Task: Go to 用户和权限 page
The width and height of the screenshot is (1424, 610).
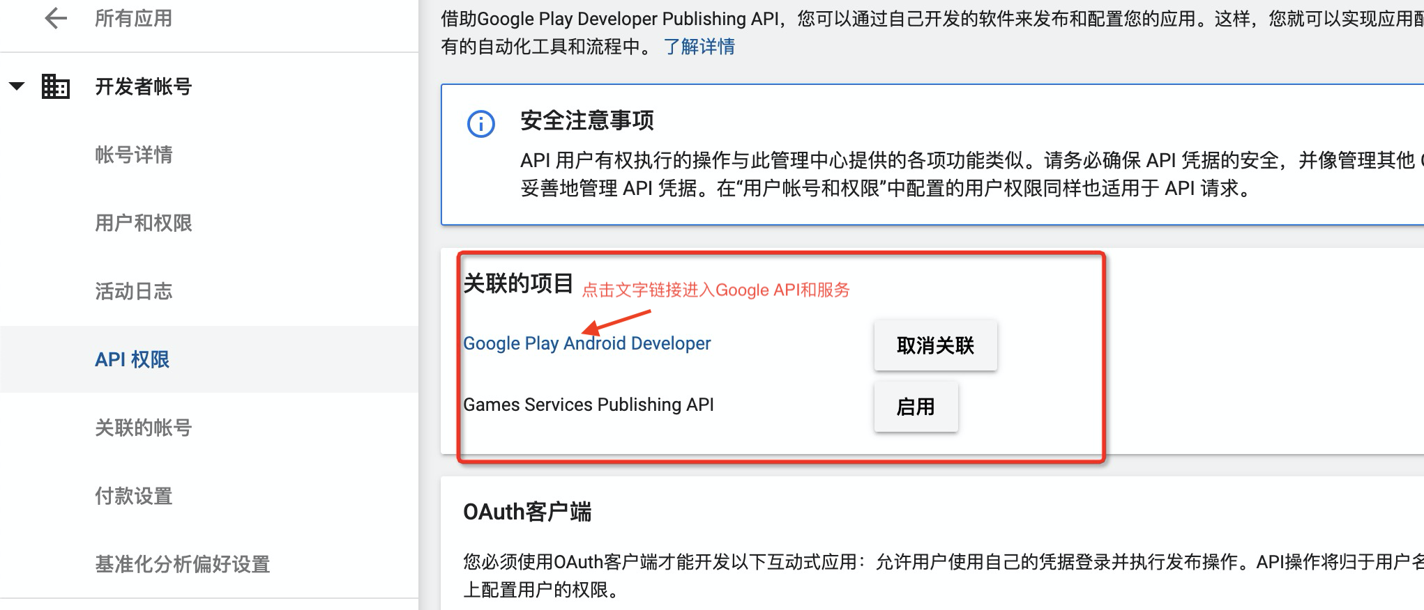Action: [x=143, y=223]
